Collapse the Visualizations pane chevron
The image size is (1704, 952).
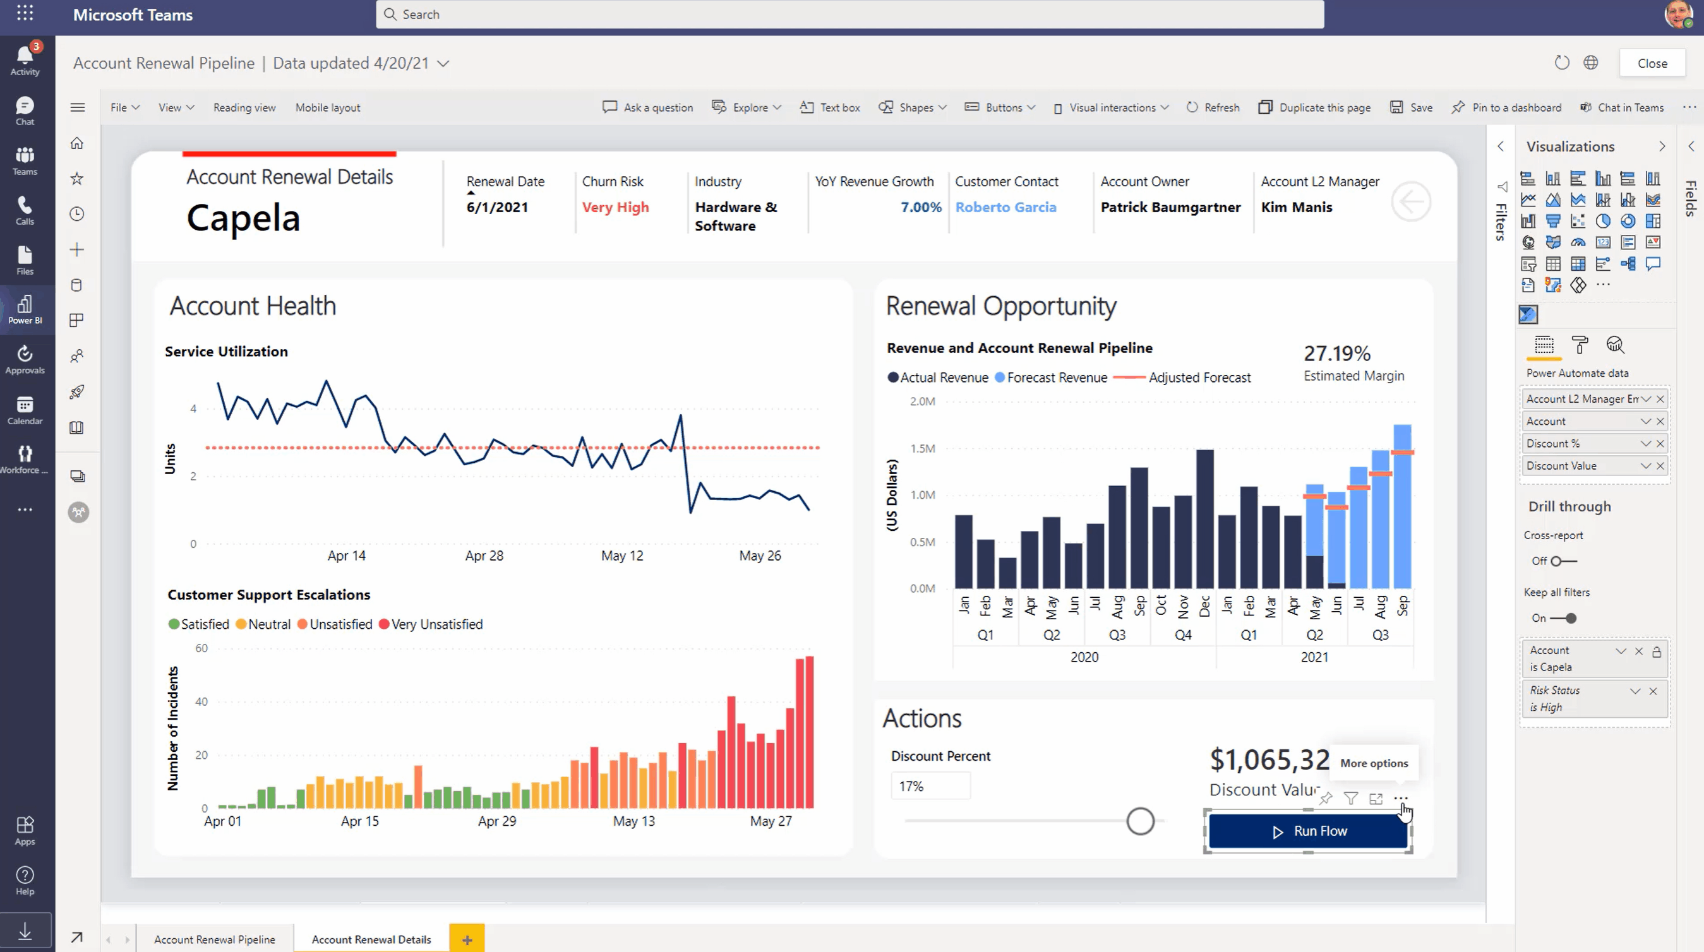[1662, 146]
